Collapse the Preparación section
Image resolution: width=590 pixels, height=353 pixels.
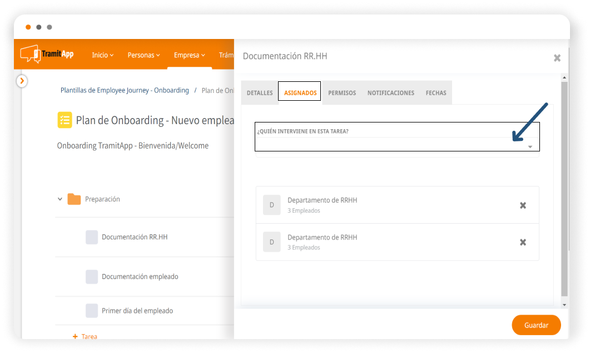pos(60,199)
